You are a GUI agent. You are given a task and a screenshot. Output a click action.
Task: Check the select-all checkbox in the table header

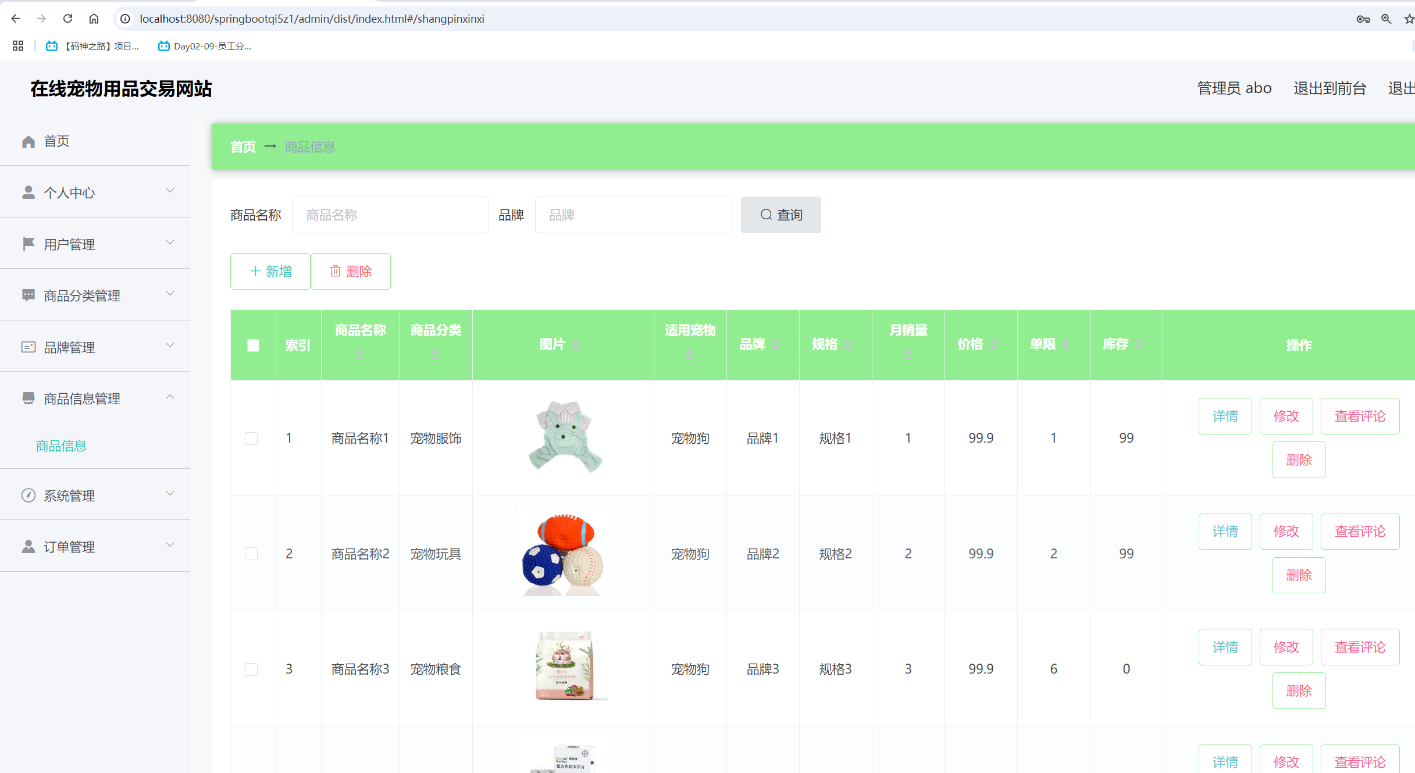[x=253, y=345]
